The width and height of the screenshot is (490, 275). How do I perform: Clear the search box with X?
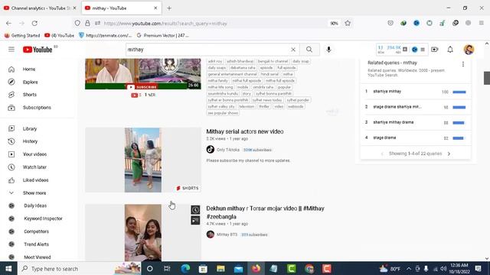[x=293, y=50]
